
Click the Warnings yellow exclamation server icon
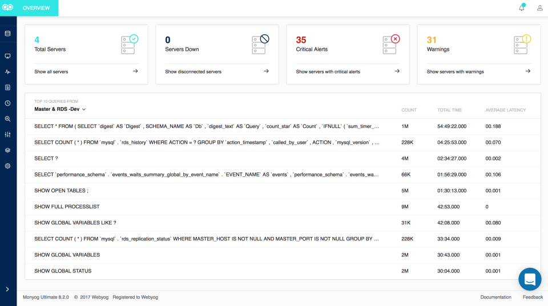[522, 45]
